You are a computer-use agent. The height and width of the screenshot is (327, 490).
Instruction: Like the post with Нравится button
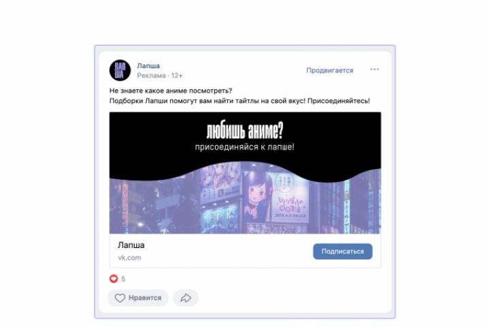tap(138, 298)
